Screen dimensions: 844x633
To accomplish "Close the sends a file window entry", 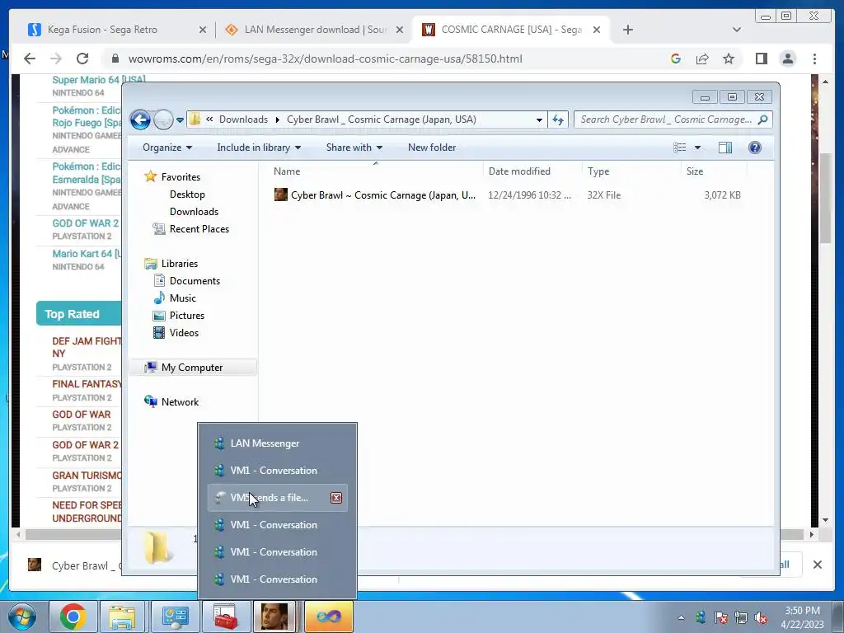I will click(336, 498).
